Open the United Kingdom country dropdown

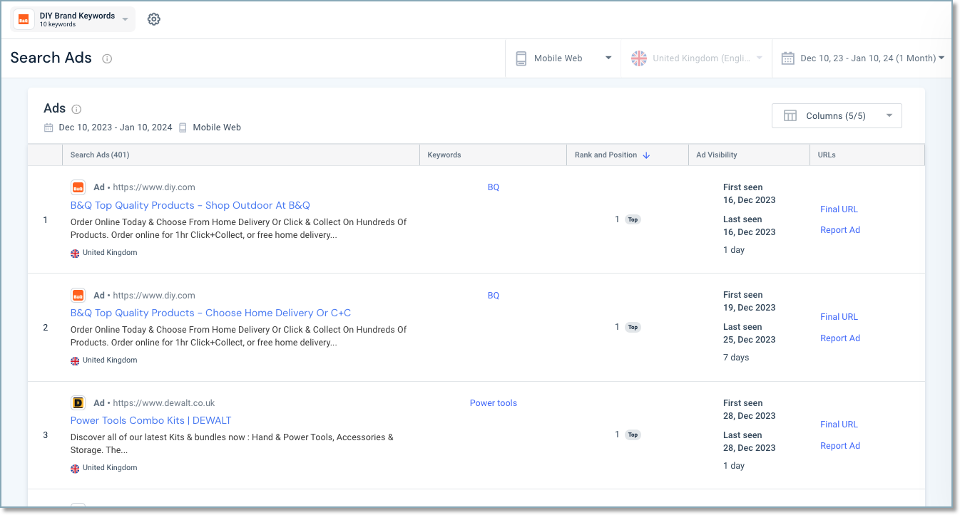click(x=697, y=58)
